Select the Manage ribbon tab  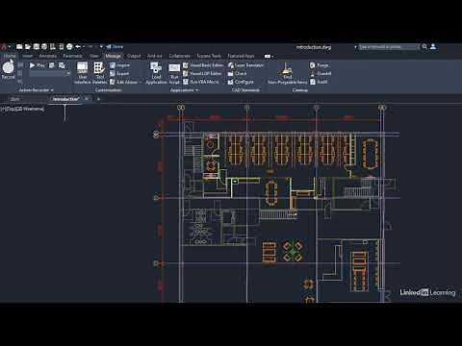114,56
